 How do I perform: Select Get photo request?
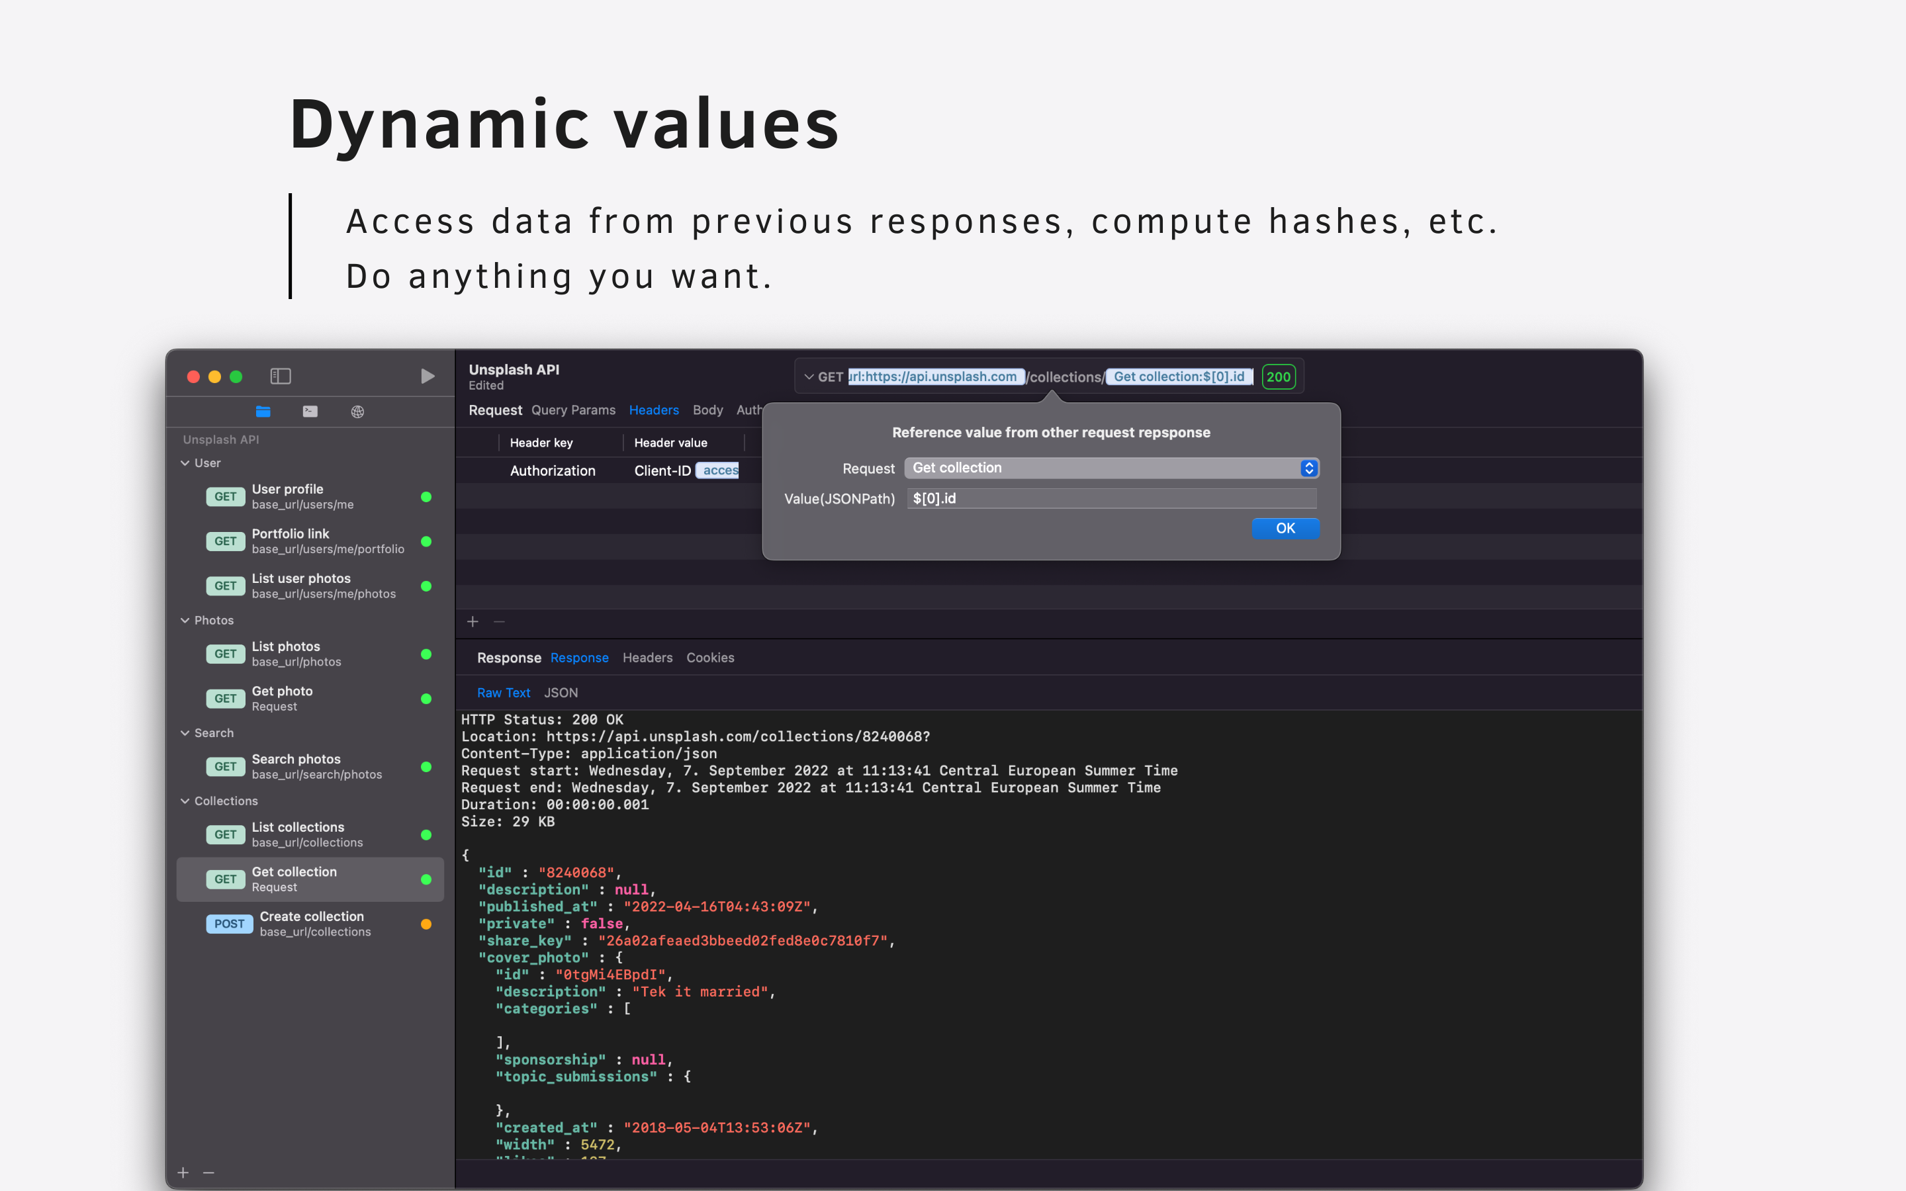(x=310, y=699)
